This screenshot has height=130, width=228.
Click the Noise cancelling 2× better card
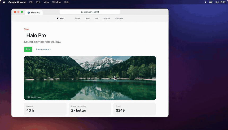90,109
